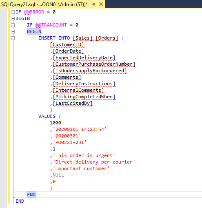Click the '20200301' date string
The image size is (202, 208).
(67, 136)
